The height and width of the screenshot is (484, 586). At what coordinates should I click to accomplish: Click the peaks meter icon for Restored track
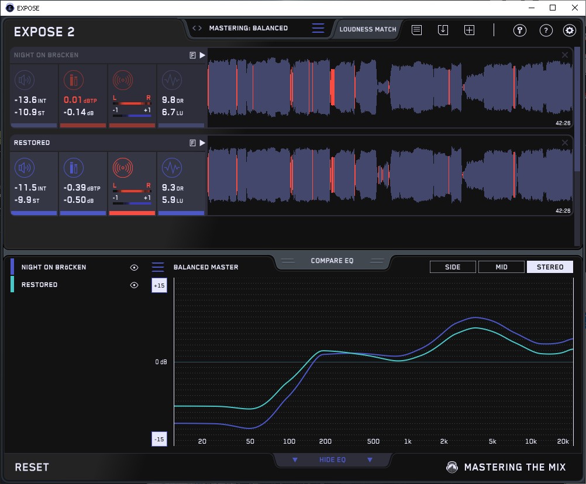tap(74, 168)
